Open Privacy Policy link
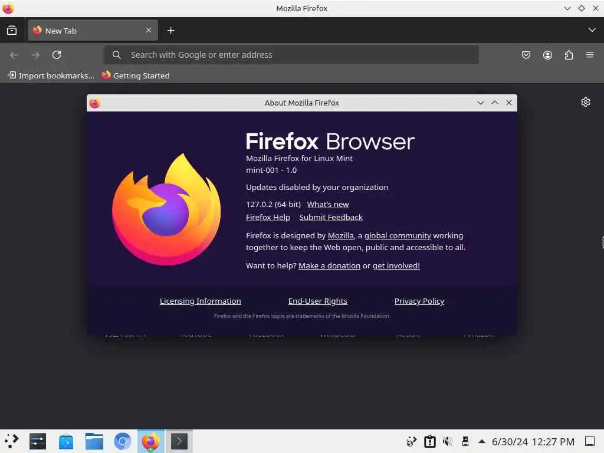Image resolution: width=604 pixels, height=453 pixels. (419, 301)
